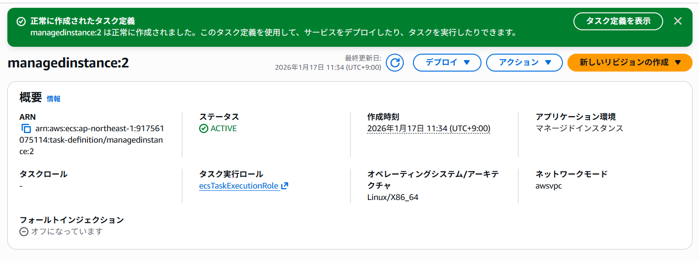Click the 情報 link beside 概要

click(x=53, y=99)
